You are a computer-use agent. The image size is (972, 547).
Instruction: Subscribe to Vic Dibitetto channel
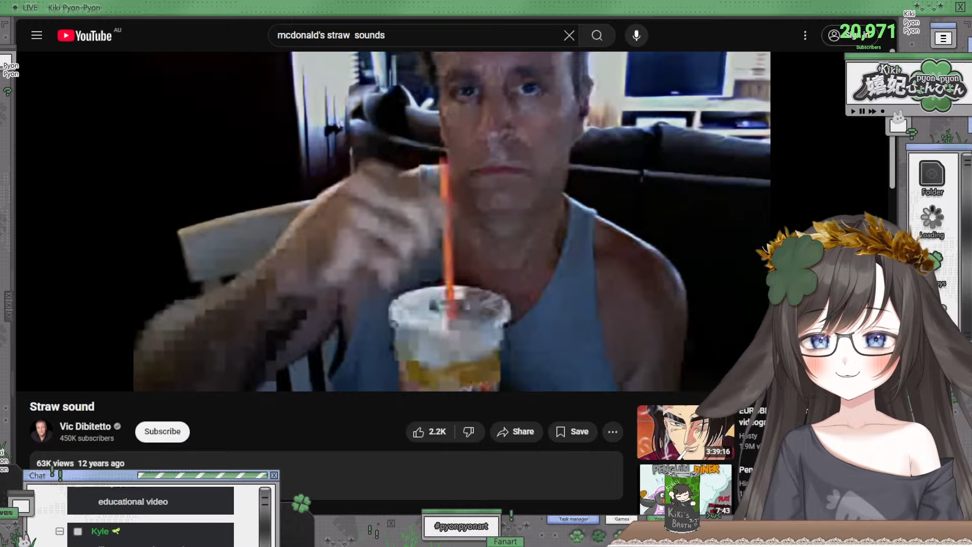[x=162, y=432]
